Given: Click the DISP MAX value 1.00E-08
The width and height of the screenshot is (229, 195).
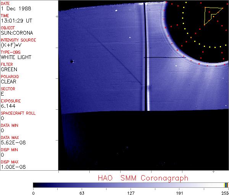Looking at the screenshot, I should (x=12, y=167).
